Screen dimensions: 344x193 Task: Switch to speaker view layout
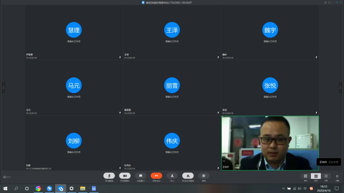point(305,176)
